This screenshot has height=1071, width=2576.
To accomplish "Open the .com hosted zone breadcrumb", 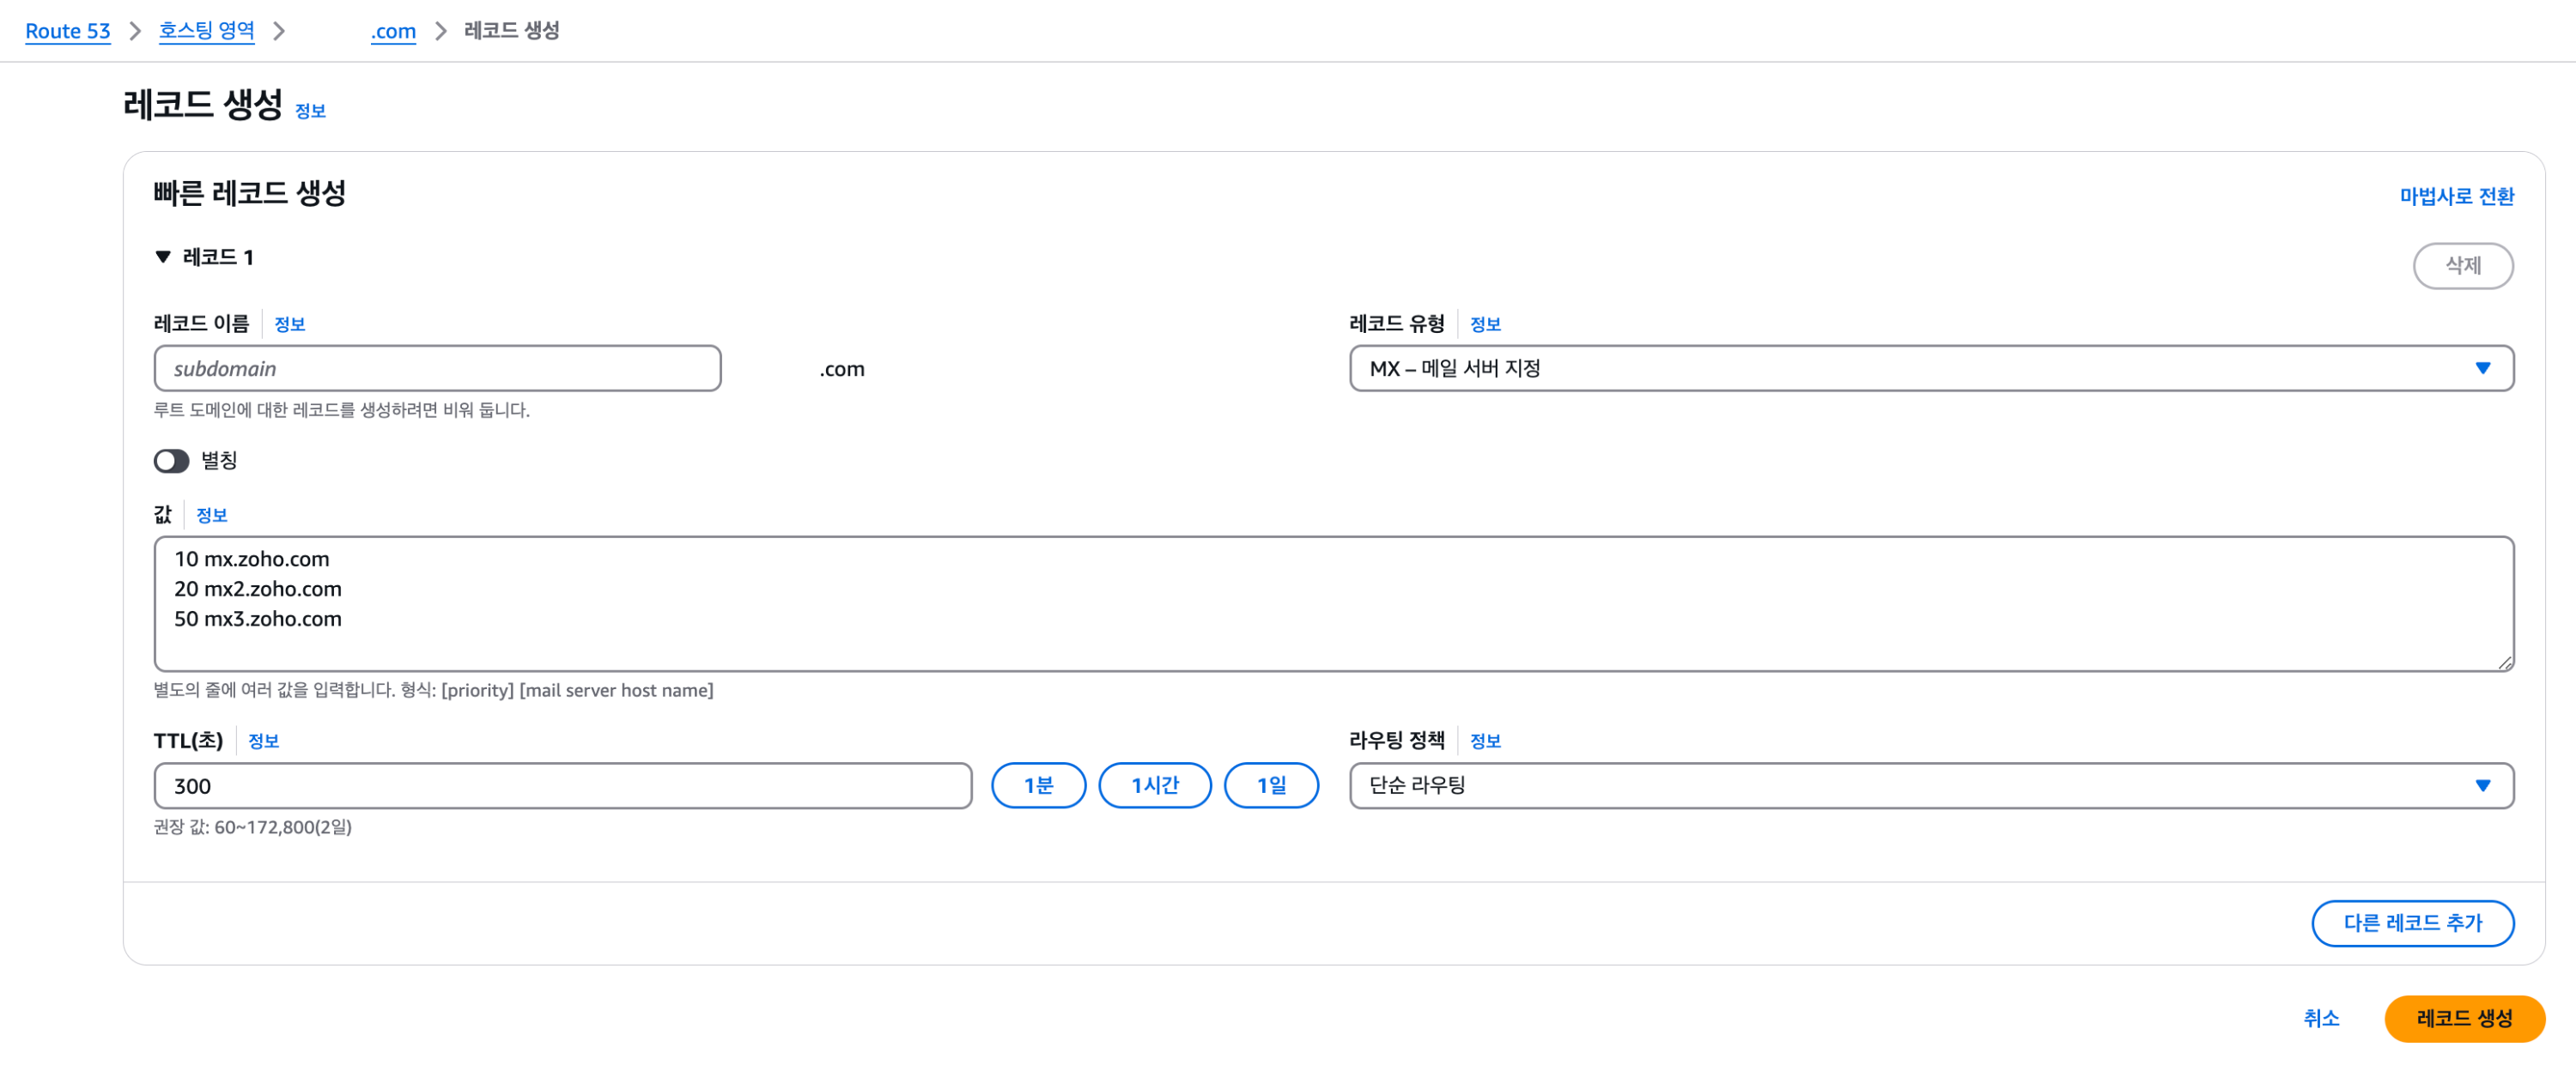I will pos(393,31).
